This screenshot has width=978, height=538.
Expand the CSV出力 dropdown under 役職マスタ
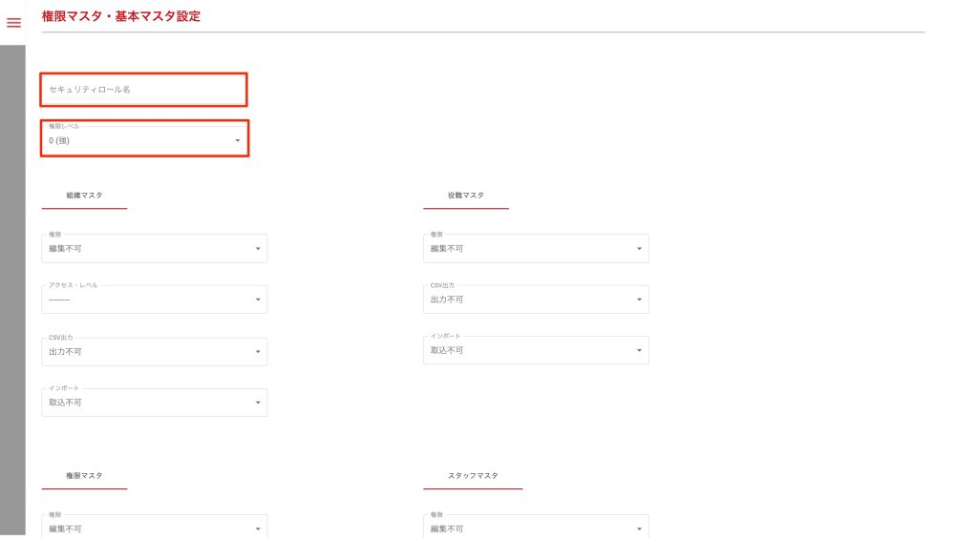(x=536, y=300)
